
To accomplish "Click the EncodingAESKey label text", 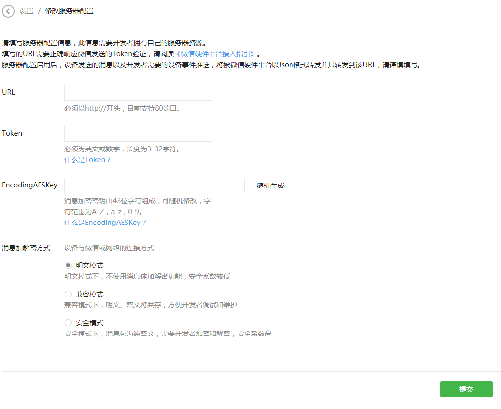I will (x=30, y=185).
